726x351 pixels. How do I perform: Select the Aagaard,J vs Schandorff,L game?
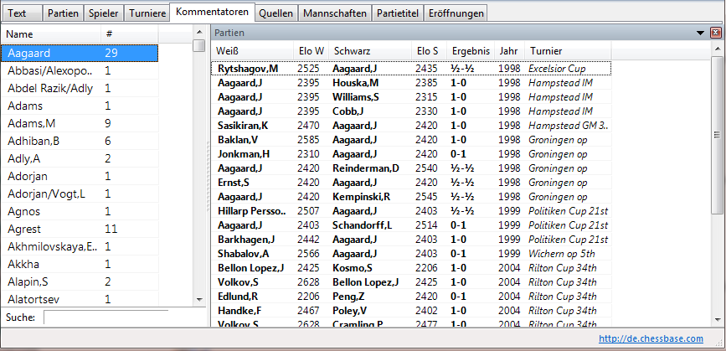411,225
